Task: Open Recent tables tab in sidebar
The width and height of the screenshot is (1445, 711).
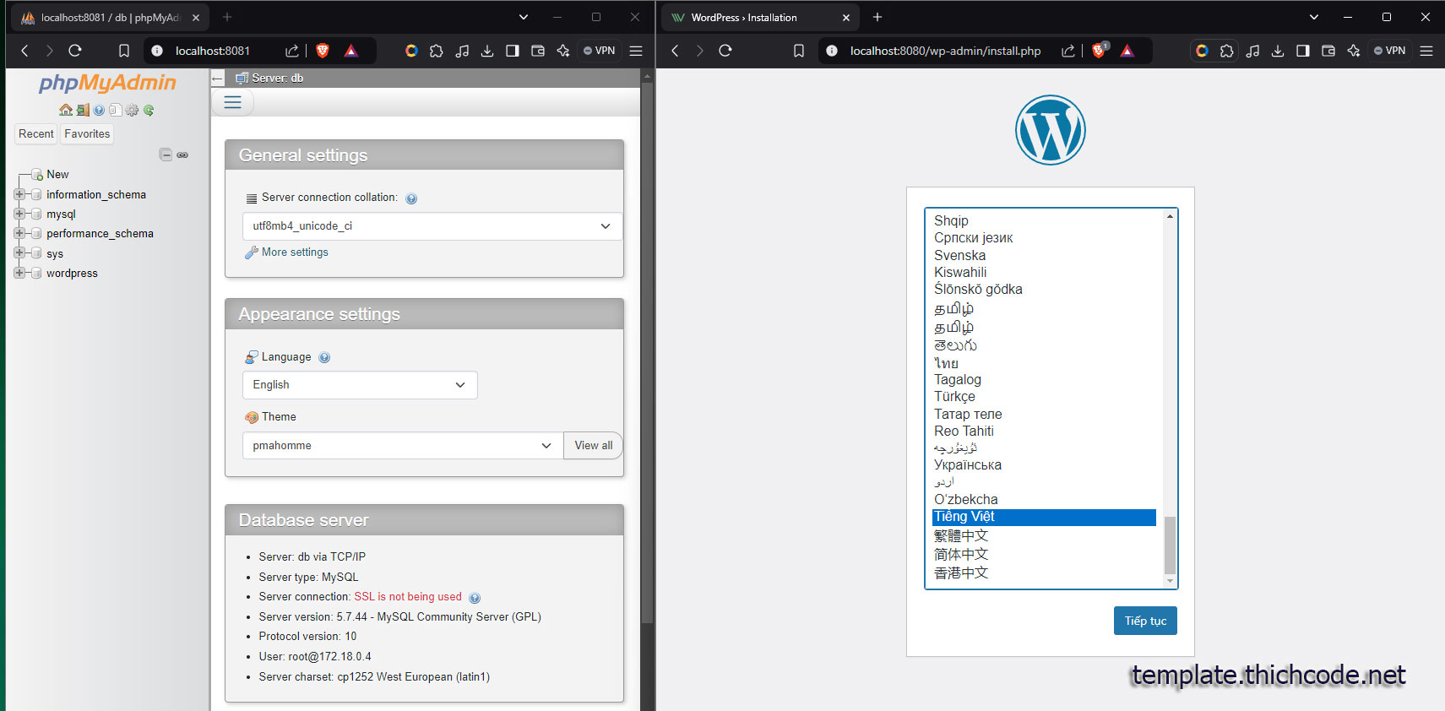Action: click(x=35, y=133)
